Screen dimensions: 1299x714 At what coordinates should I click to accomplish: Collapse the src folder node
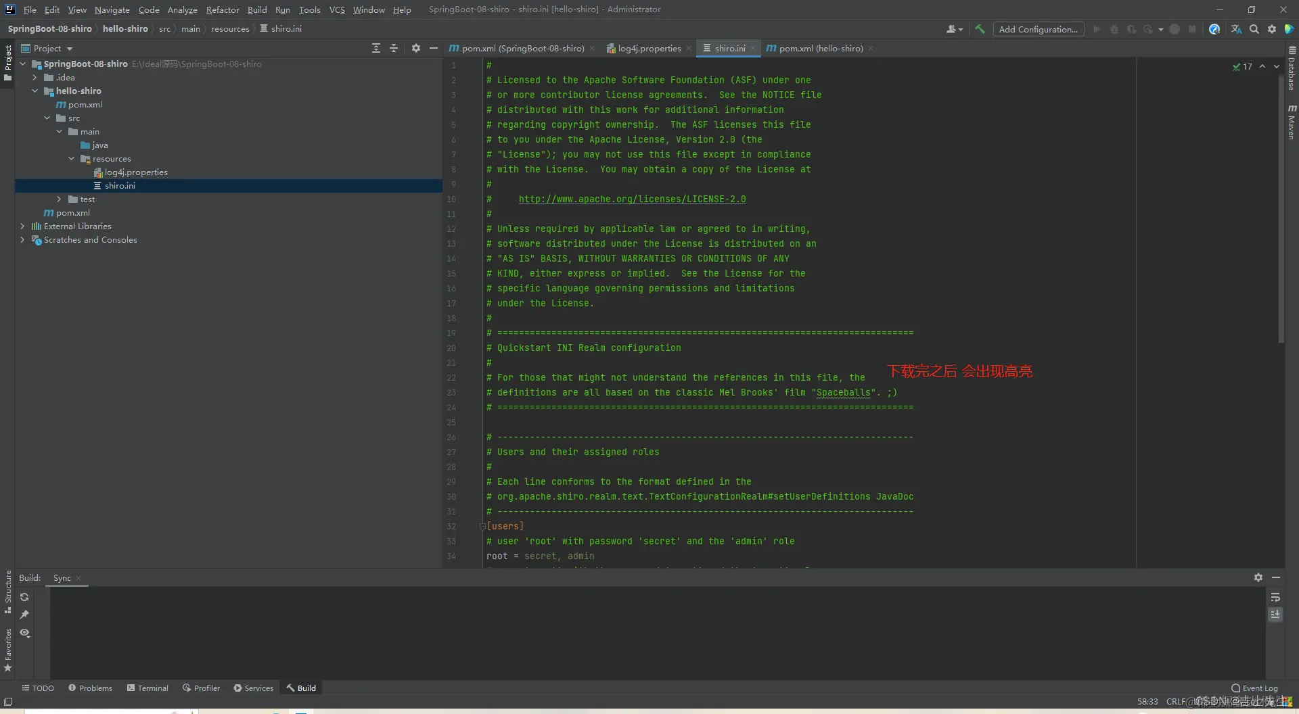[x=47, y=118]
